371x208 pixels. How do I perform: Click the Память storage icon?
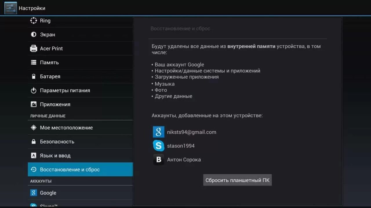pos(34,62)
